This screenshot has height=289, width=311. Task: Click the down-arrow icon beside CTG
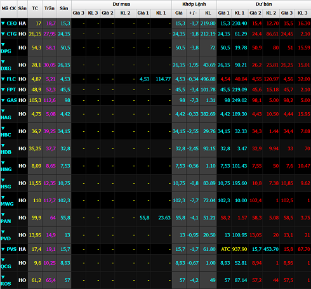tap(3, 34)
